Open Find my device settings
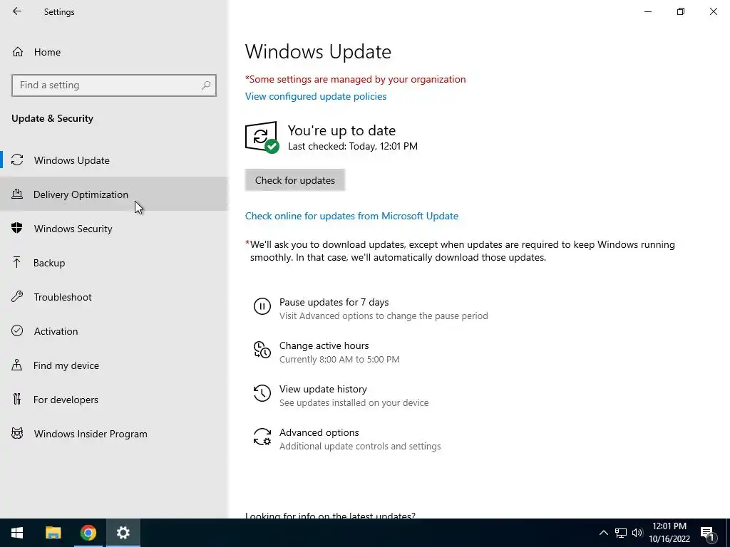 coord(114,365)
